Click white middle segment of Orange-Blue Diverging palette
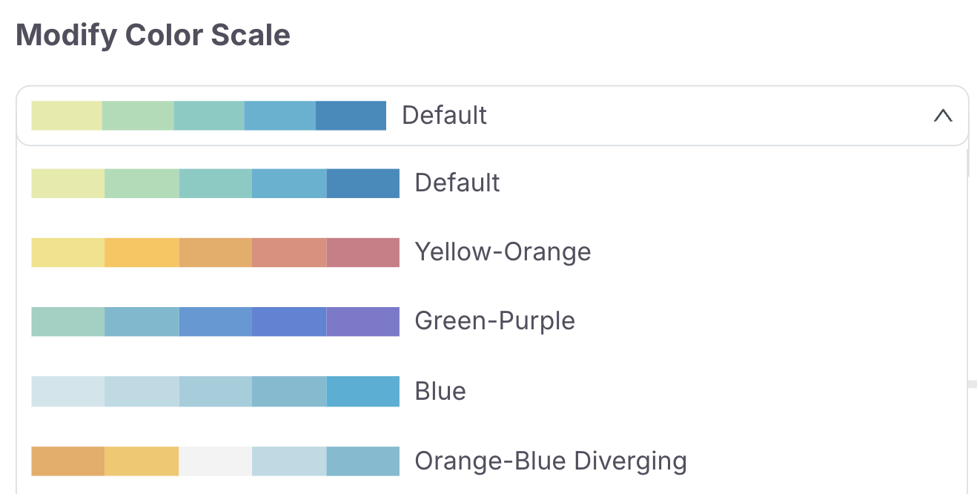Viewport: 977px width, 494px height. (x=215, y=461)
